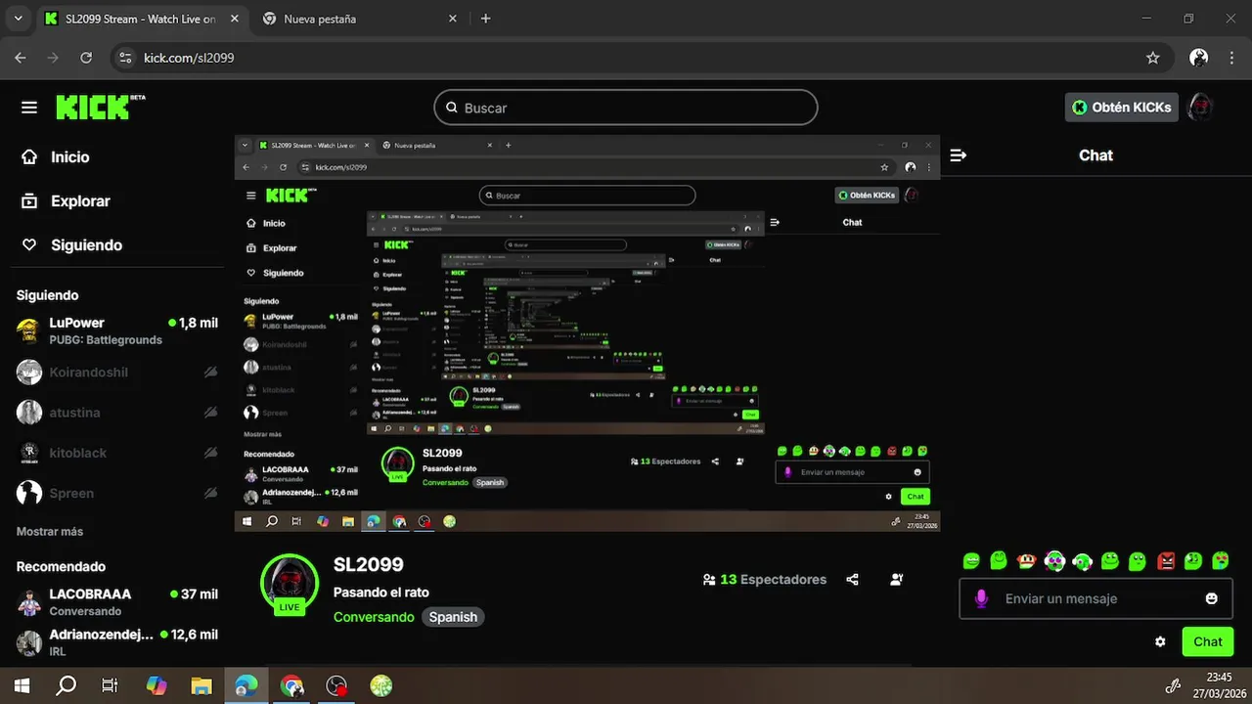1252x704 pixels.
Task: Send the mushroom-cap emote
Action: 1026,561
